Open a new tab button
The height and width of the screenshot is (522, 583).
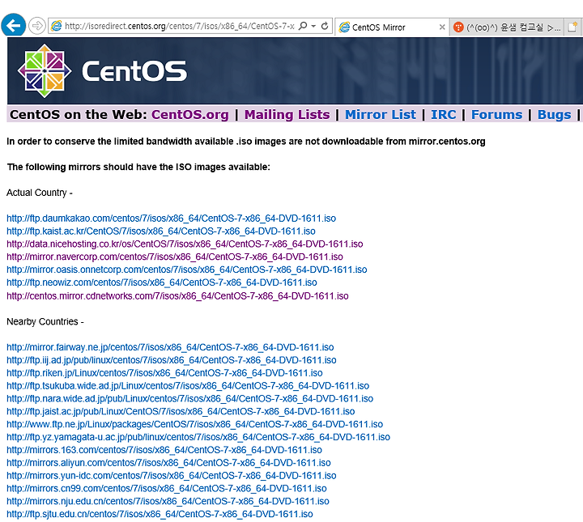click(x=572, y=28)
